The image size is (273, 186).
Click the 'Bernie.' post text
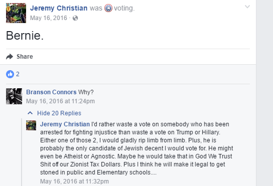tap(25, 36)
